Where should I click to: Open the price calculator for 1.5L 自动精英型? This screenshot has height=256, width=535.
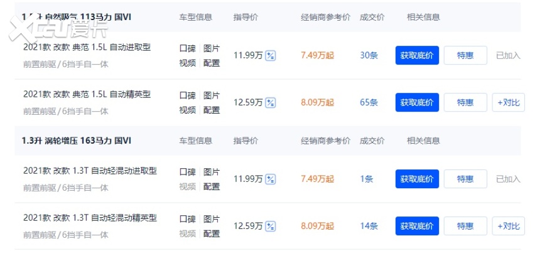pos(271,103)
